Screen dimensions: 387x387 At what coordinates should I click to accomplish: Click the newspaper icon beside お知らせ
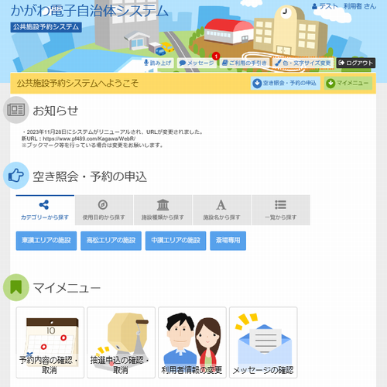tap(16, 110)
